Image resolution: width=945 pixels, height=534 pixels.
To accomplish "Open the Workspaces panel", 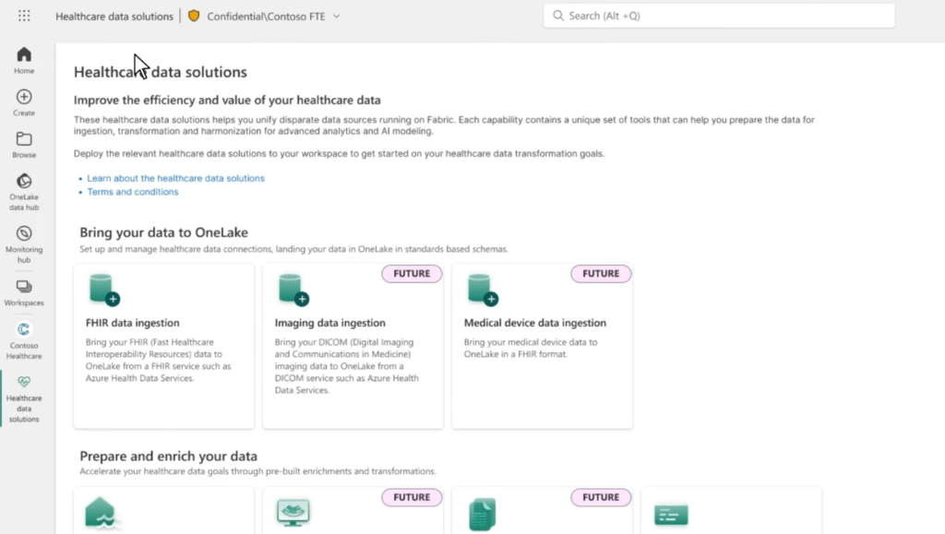I will click(x=23, y=291).
